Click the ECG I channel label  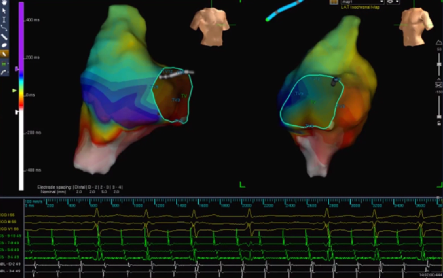tap(7, 215)
